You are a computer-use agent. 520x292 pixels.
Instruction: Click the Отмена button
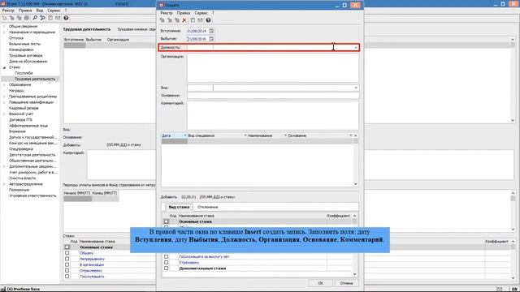coord(346,283)
